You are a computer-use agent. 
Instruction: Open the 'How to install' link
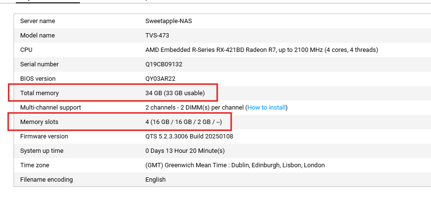point(267,108)
